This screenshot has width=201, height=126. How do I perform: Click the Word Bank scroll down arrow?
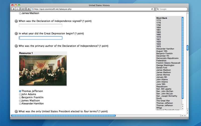click(x=183, y=109)
